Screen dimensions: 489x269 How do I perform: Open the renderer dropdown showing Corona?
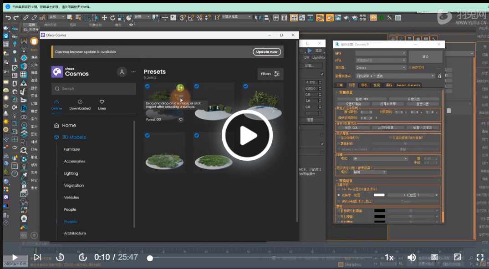point(381,67)
